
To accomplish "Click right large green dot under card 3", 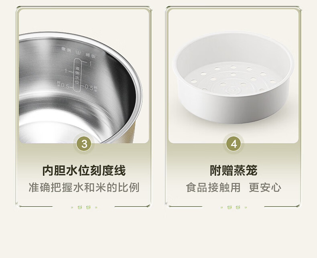I will click(88, 207).
